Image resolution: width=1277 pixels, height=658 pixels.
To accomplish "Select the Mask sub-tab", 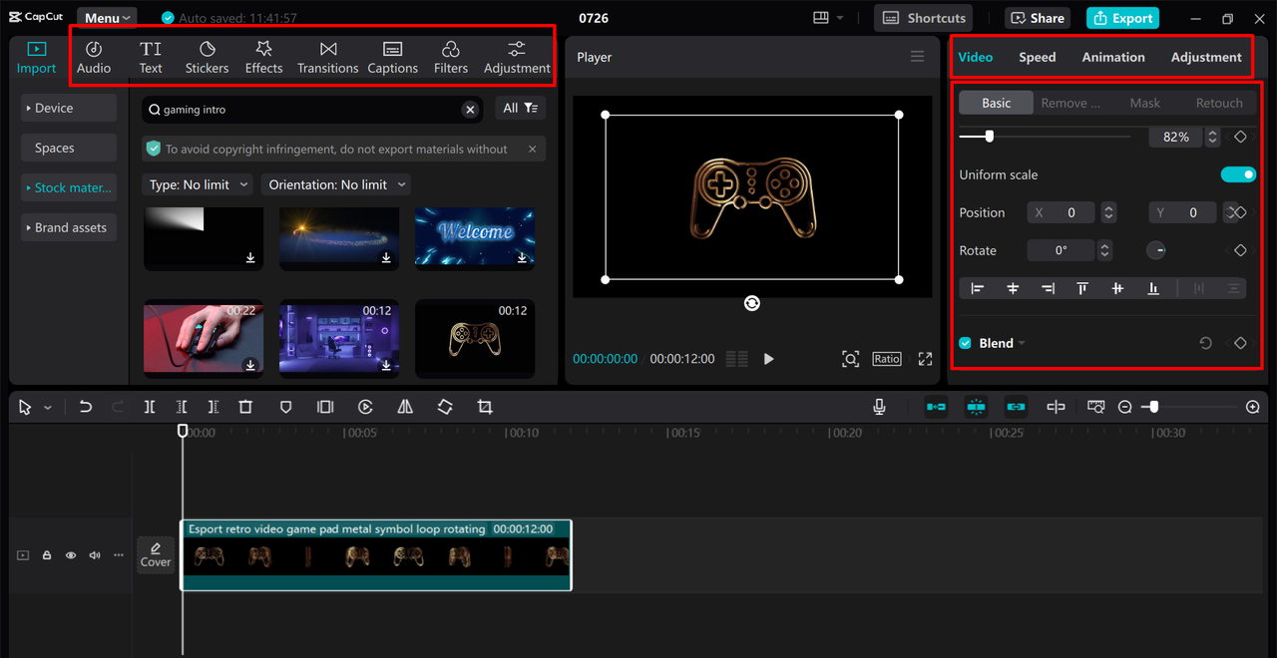I will pyautogui.click(x=1144, y=103).
